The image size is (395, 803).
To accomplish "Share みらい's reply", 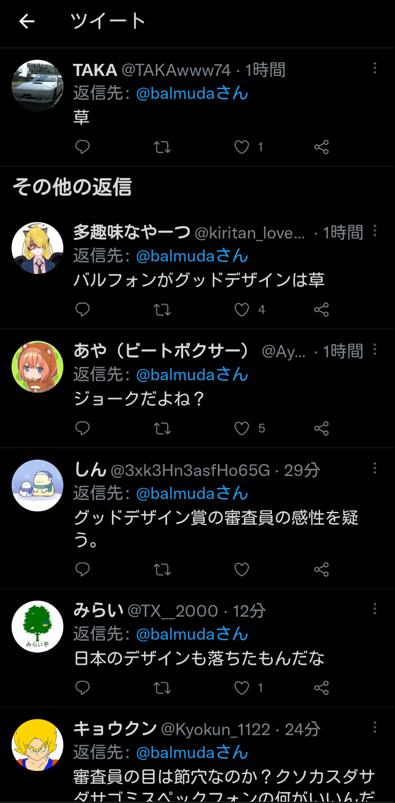I will [x=321, y=688].
